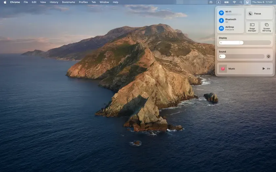Open the Window menu
Screen dimensions: 276x172
click(x=104, y=2)
